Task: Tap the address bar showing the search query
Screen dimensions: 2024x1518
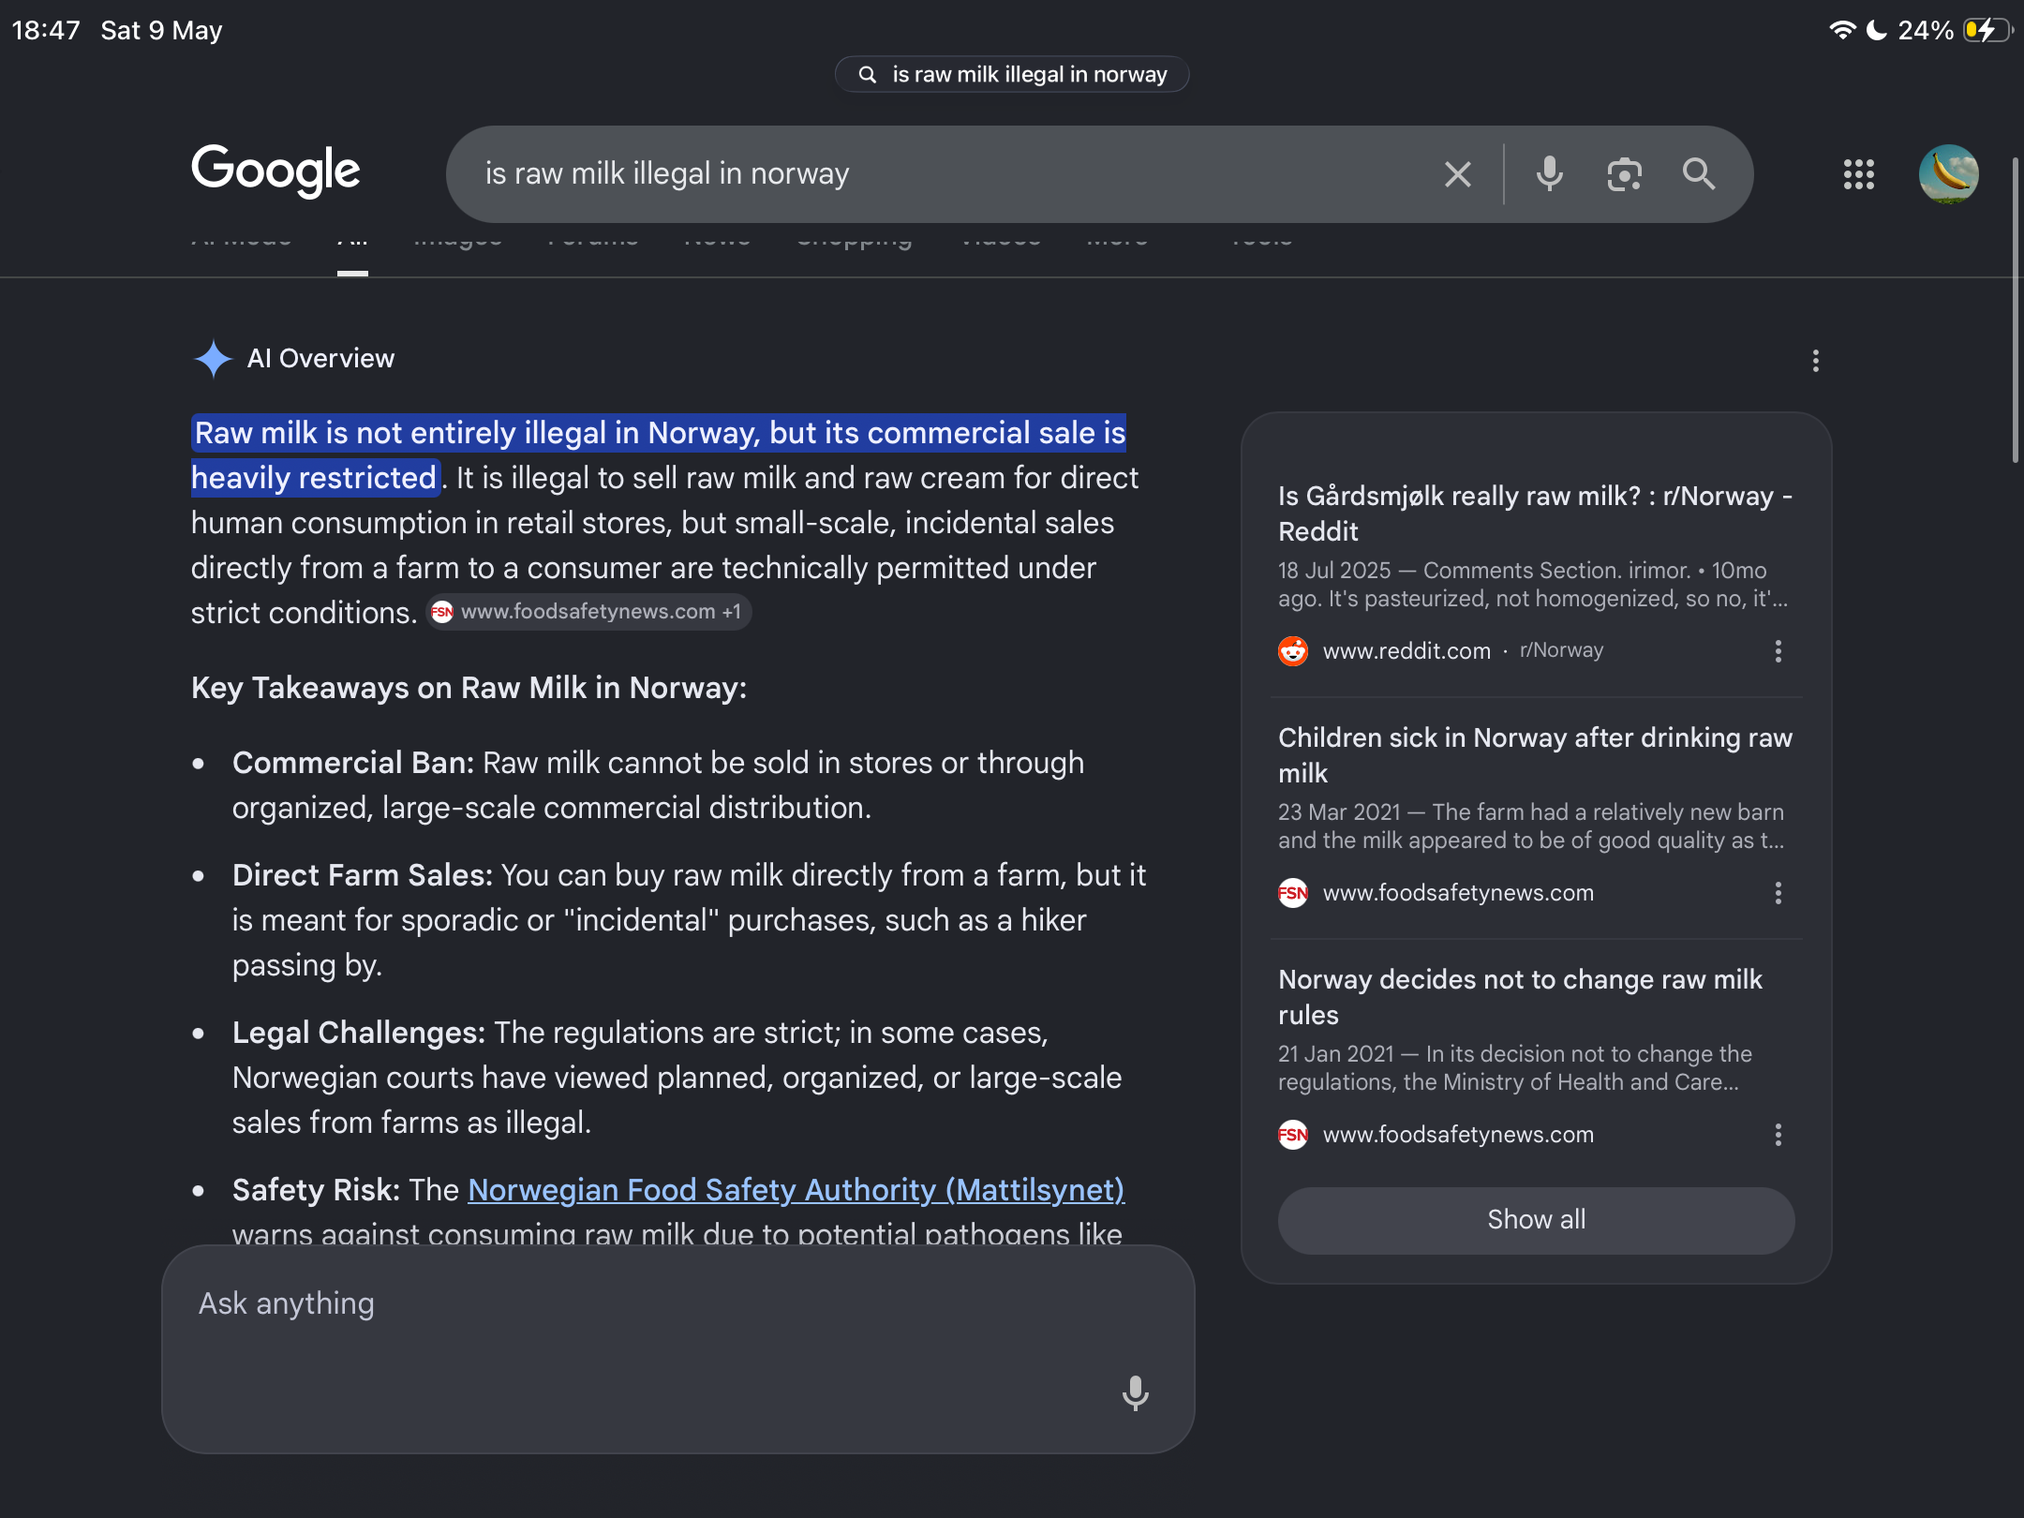Action: coord(1012,74)
